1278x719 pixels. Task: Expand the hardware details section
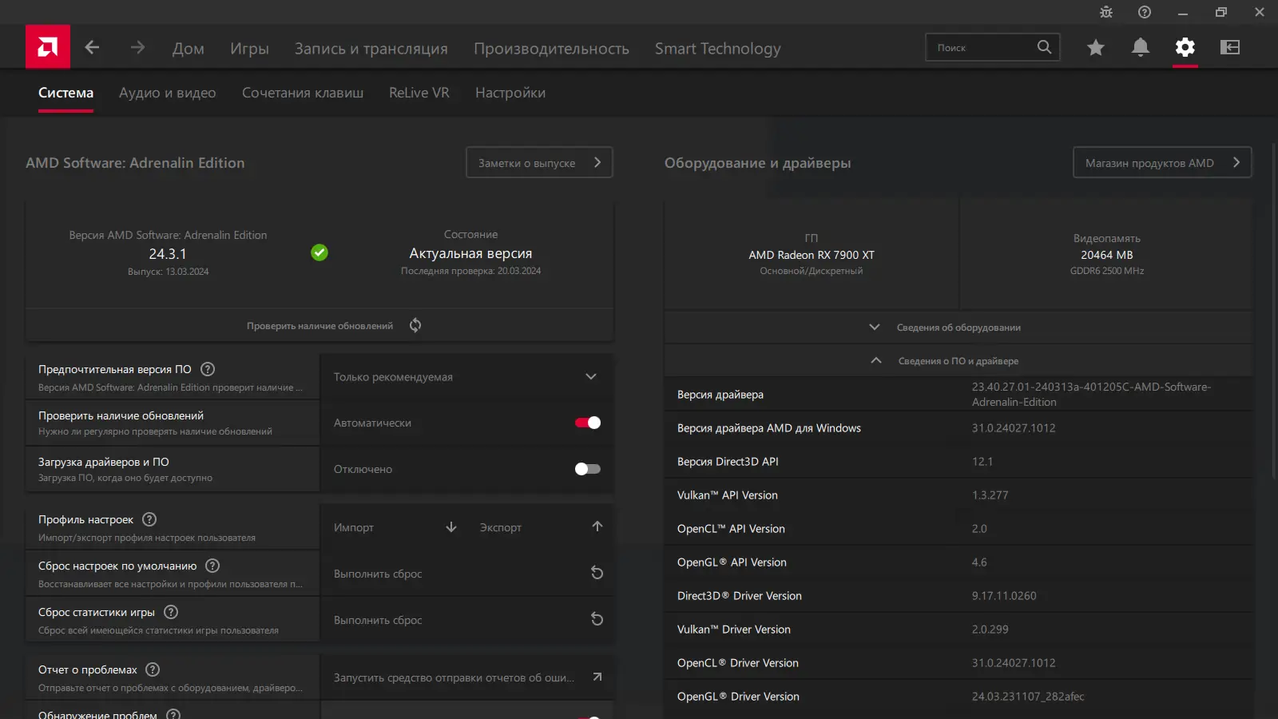coord(958,328)
